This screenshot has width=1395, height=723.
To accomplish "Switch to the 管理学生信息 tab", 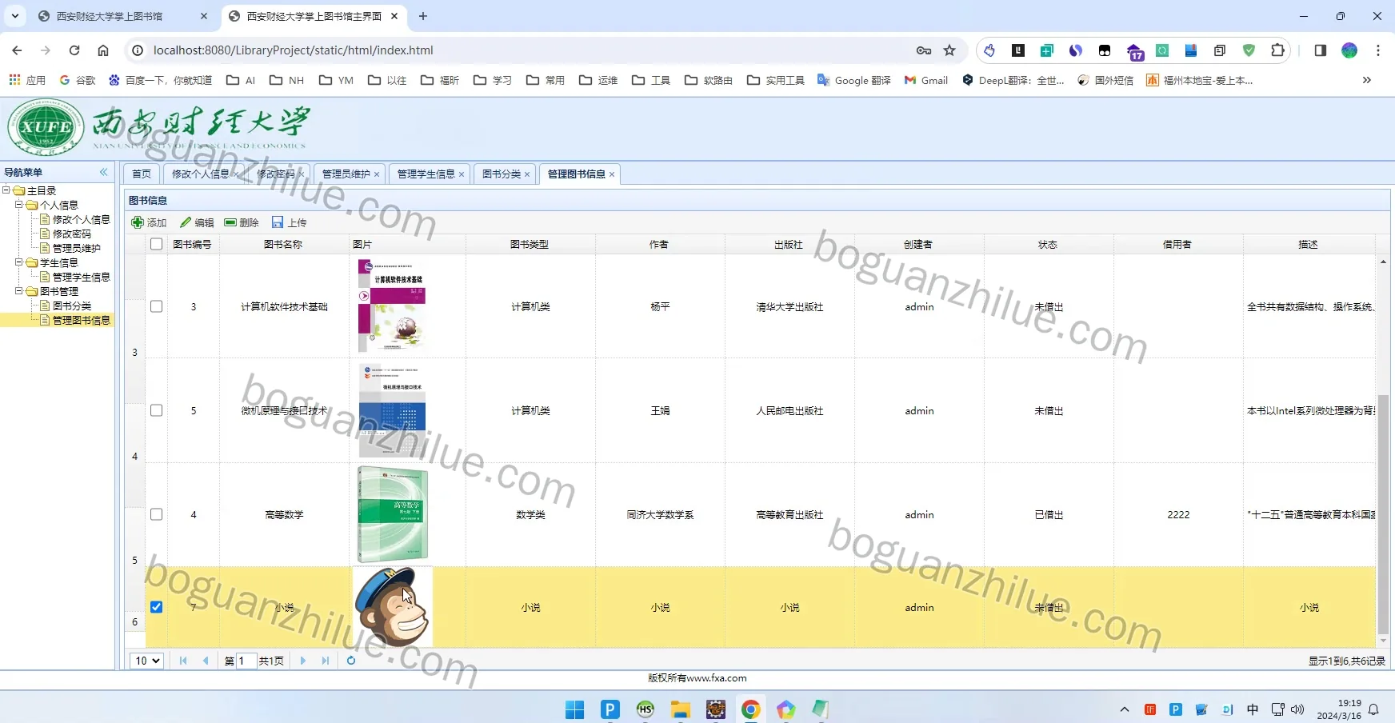I will (x=426, y=174).
